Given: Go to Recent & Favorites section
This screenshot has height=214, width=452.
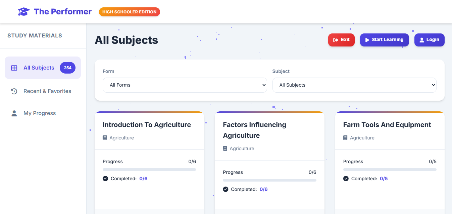Looking at the screenshot, I should point(47,91).
